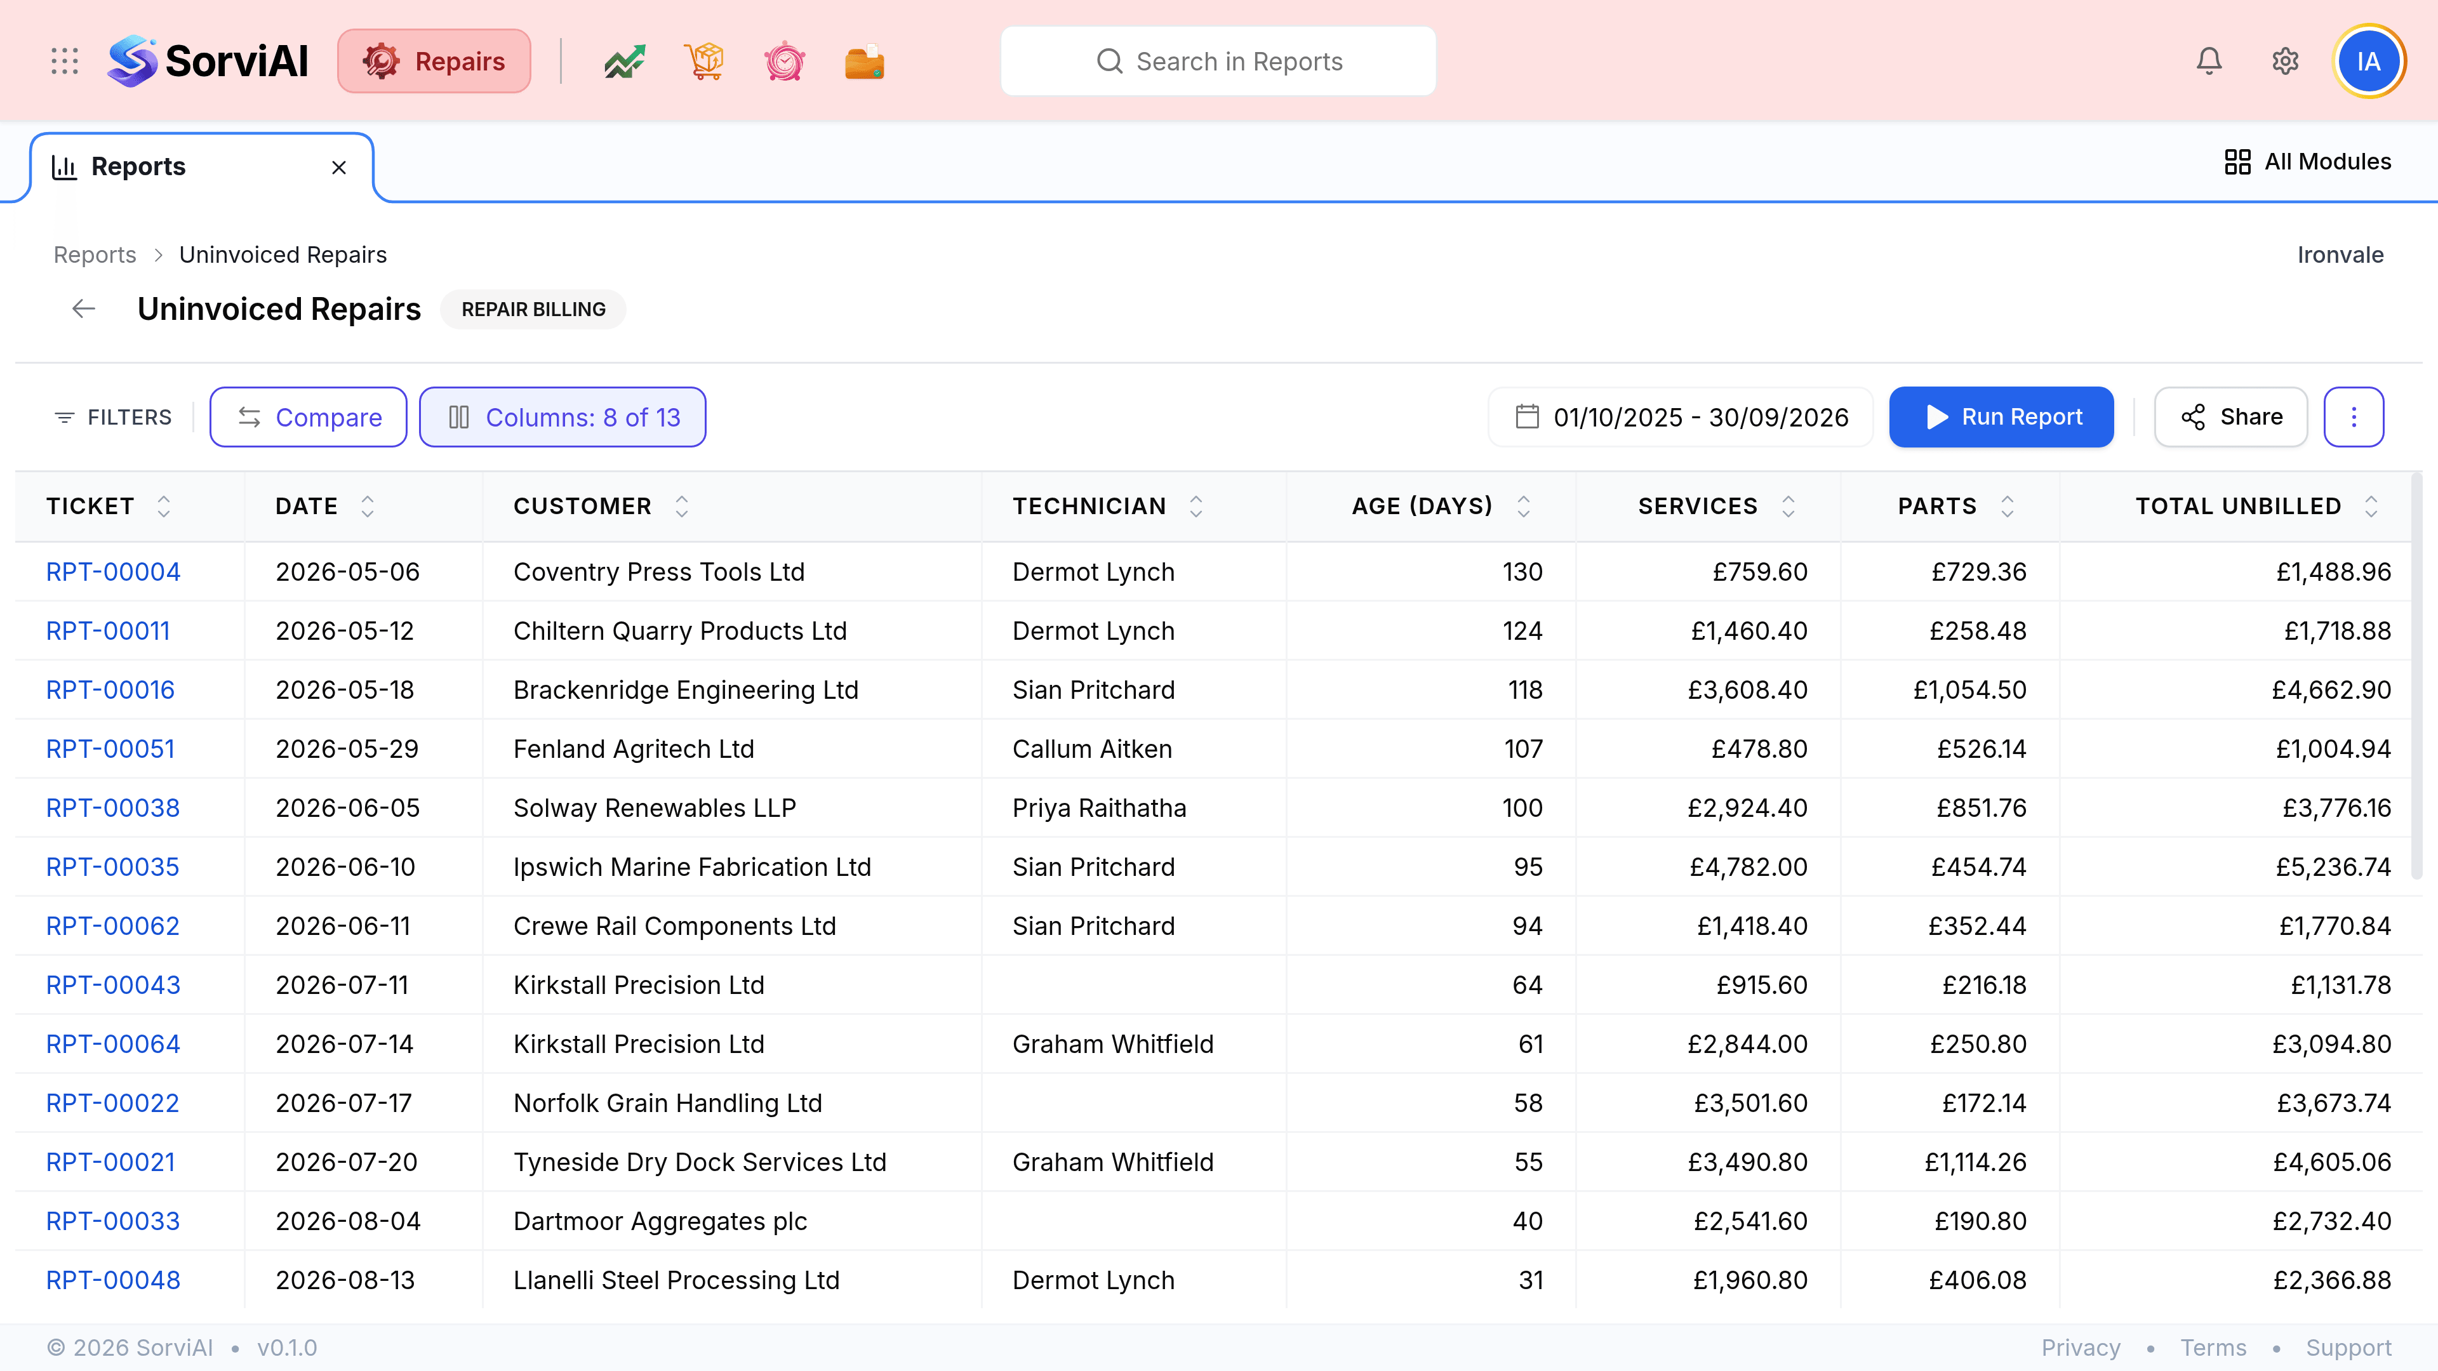Open the shopping cart box module icon

(x=704, y=62)
